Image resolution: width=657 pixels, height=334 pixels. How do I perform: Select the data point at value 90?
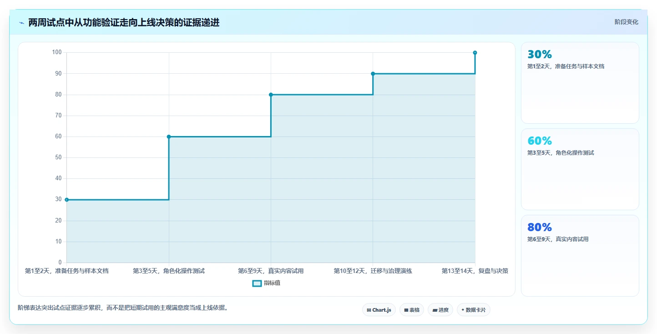click(x=373, y=74)
